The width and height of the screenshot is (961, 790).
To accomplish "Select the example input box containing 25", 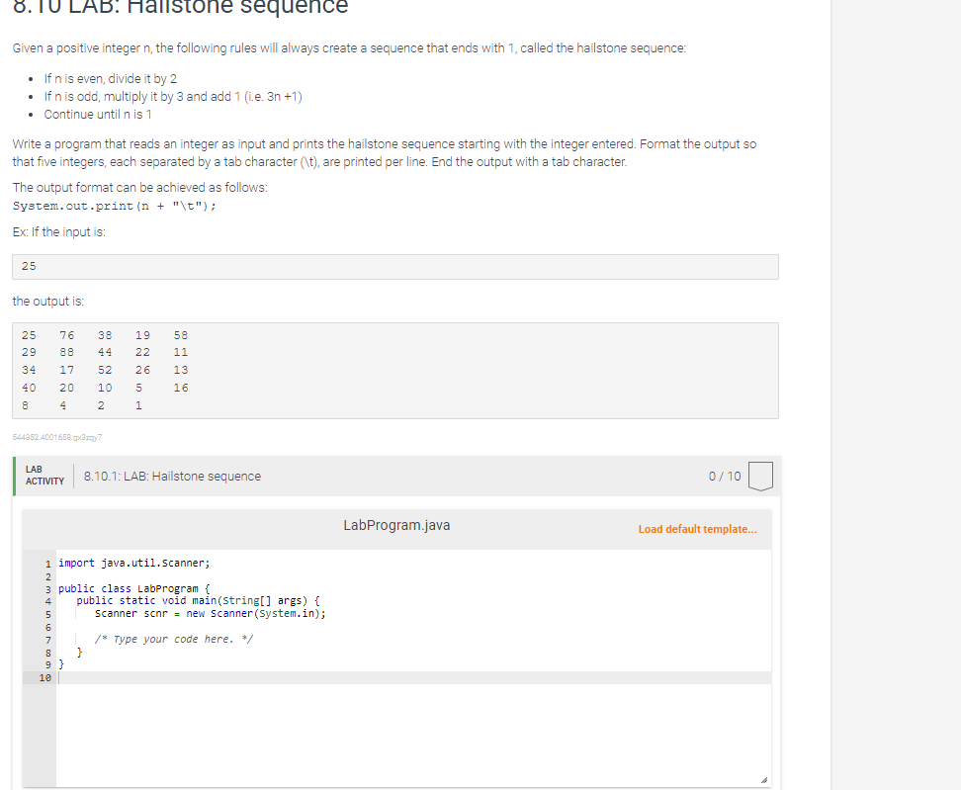I will tap(394, 266).
